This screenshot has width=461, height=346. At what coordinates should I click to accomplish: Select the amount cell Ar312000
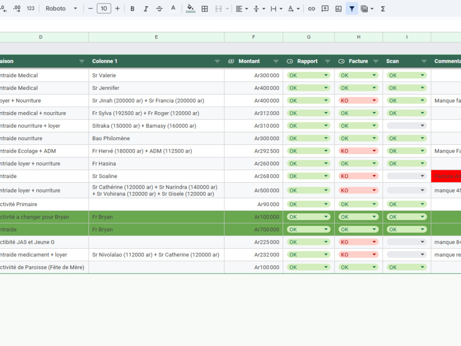[x=254, y=113]
